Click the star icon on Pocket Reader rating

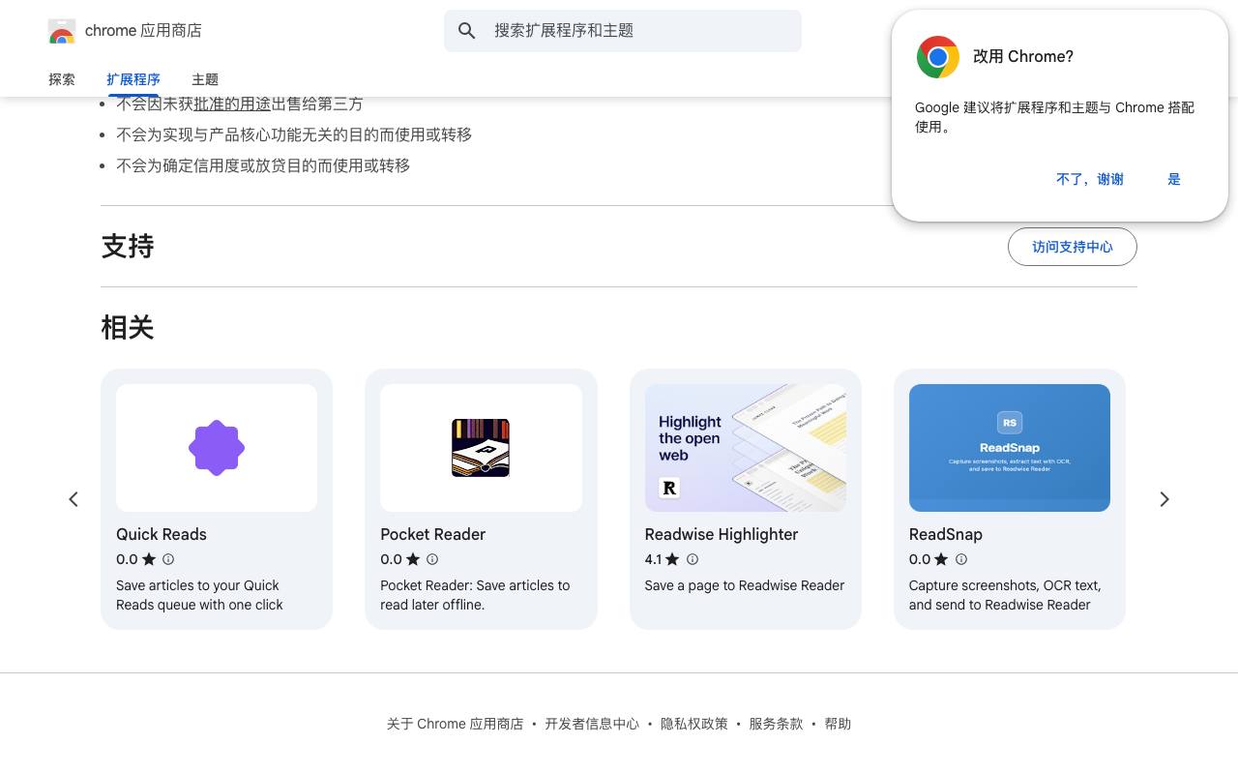[x=413, y=559]
